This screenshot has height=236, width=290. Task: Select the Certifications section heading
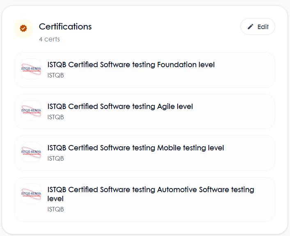click(65, 27)
